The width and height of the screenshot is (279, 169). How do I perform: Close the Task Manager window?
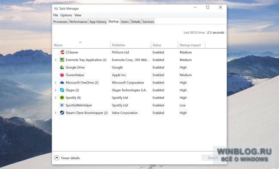point(220,7)
